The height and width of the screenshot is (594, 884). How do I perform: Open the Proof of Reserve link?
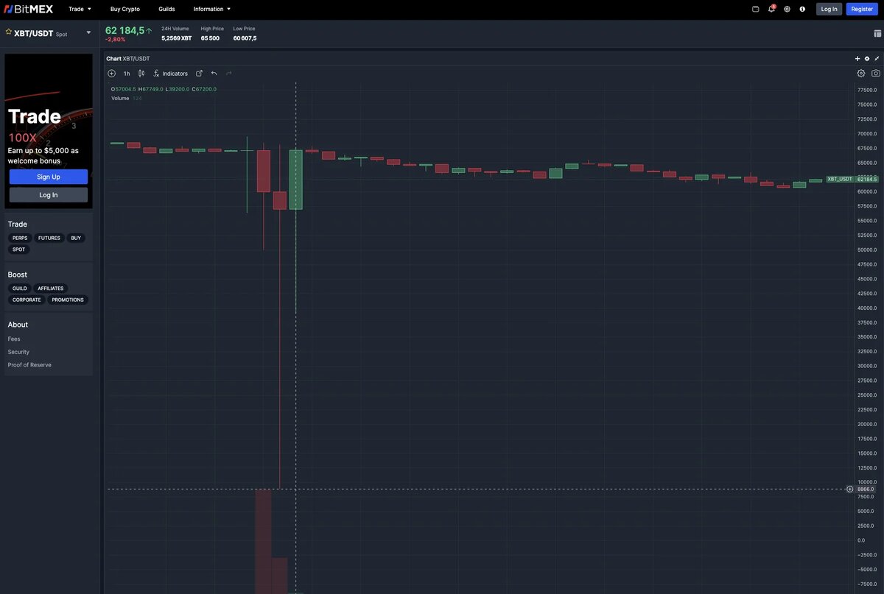coord(29,364)
